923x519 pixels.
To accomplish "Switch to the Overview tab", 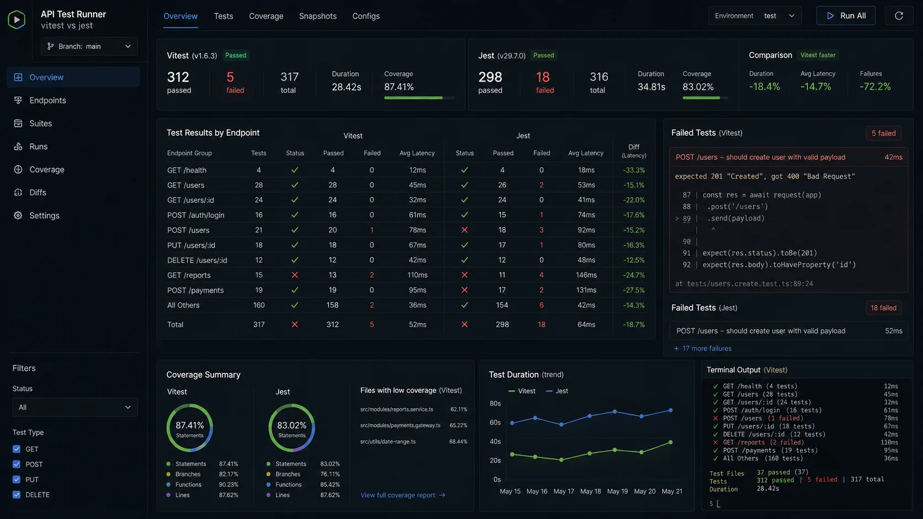I will click(x=181, y=16).
